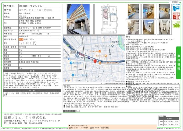Click the property name スプランディッド天王寺SOUTH
The height and width of the screenshot is (131, 183).
tap(36, 10)
